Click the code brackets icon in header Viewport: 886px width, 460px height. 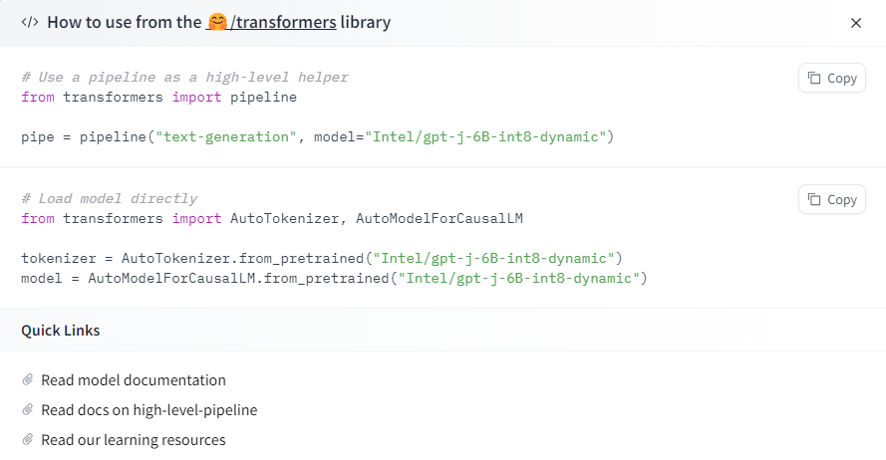point(30,22)
